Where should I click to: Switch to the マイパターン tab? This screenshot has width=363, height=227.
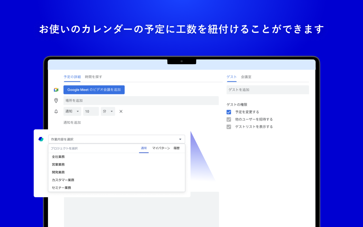click(x=161, y=148)
